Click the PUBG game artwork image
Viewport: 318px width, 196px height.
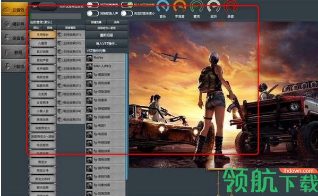click(x=223, y=95)
